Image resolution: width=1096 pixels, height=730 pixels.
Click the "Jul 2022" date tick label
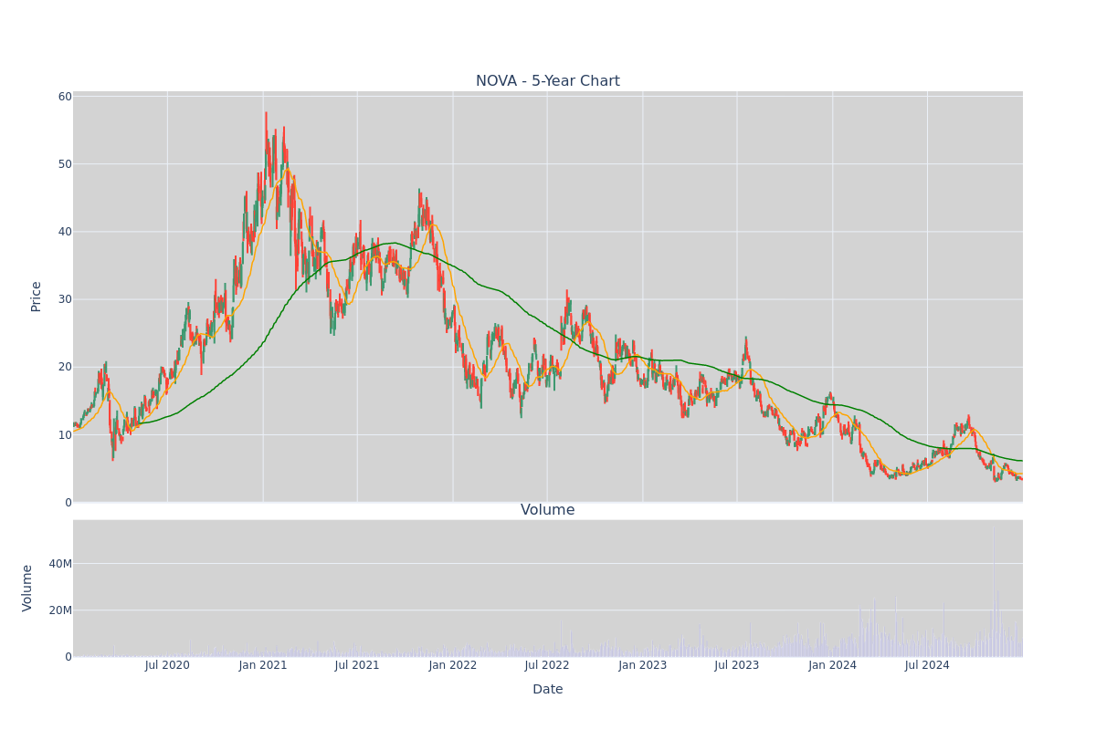pos(547,665)
